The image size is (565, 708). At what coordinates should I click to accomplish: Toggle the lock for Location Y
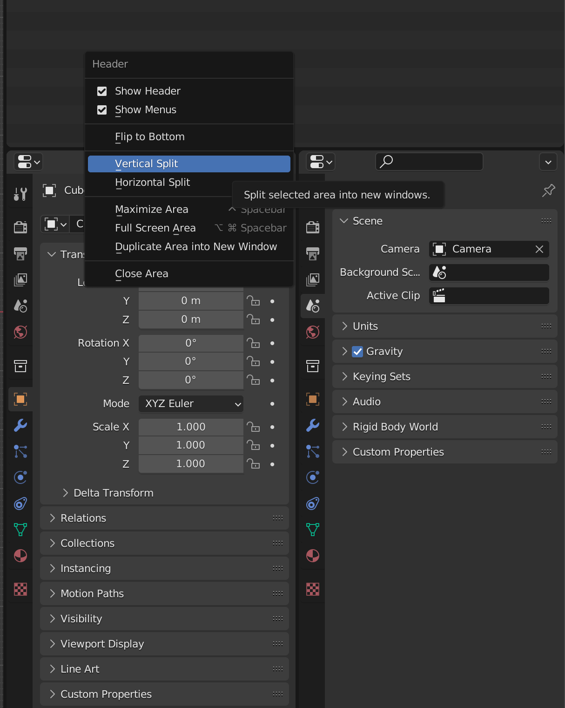253,301
